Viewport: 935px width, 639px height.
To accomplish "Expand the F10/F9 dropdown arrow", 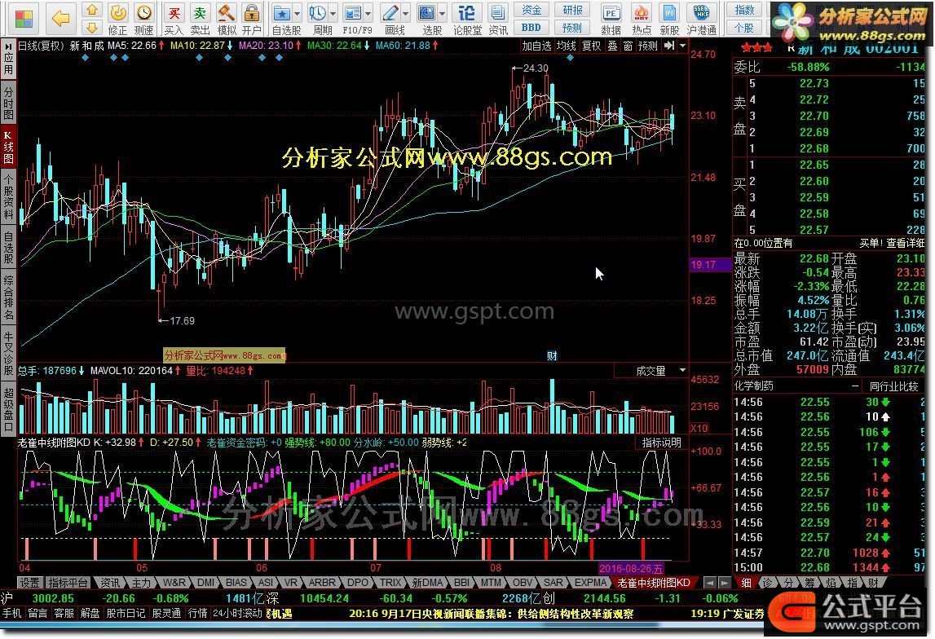I will coord(369,13).
